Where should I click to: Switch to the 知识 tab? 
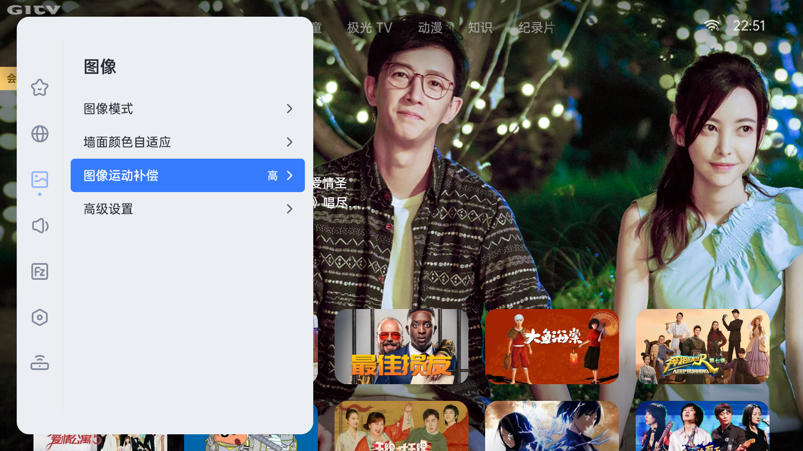click(x=480, y=28)
